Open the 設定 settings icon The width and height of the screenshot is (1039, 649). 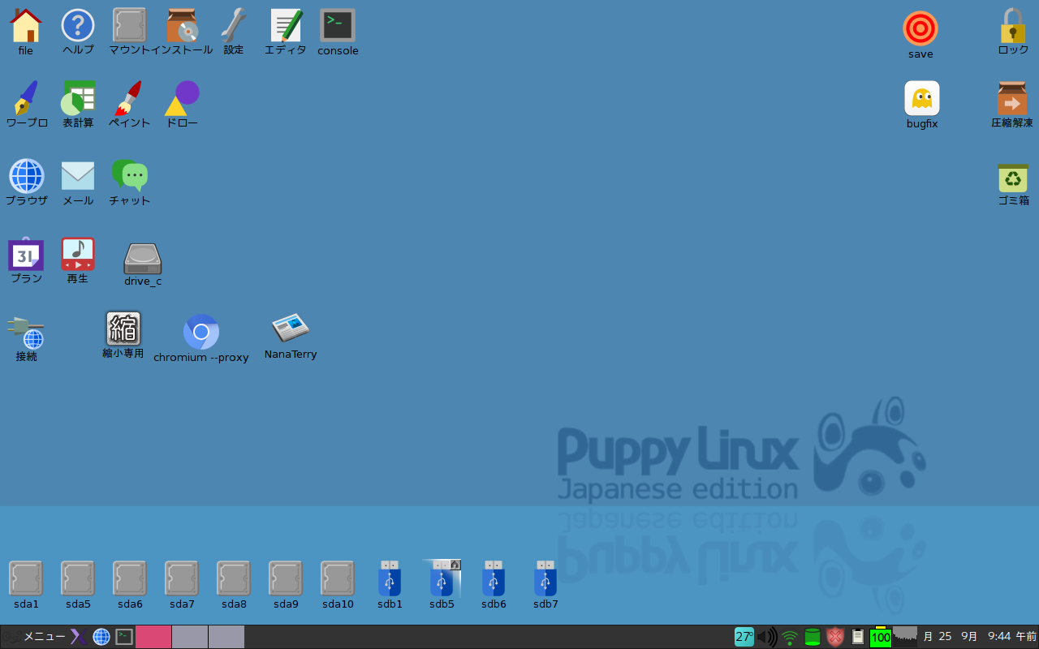tap(234, 24)
